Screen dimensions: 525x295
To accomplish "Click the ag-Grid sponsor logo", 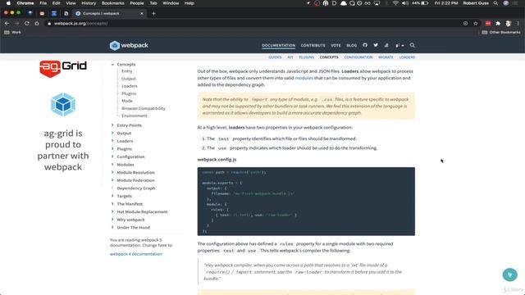I will point(63,69).
